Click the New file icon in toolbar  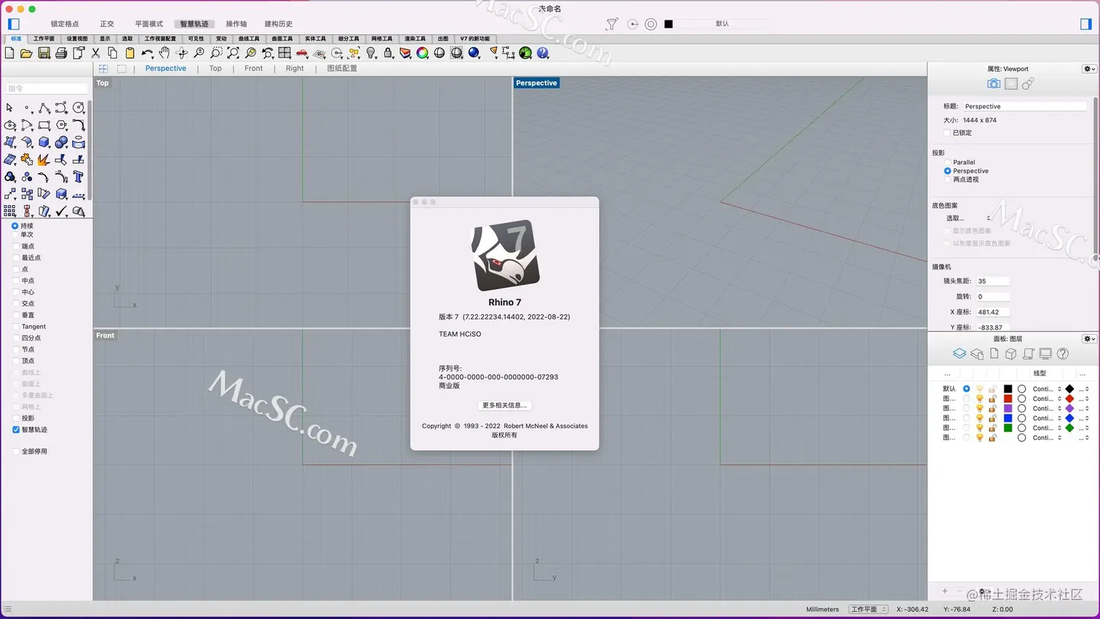tap(9, 53)
